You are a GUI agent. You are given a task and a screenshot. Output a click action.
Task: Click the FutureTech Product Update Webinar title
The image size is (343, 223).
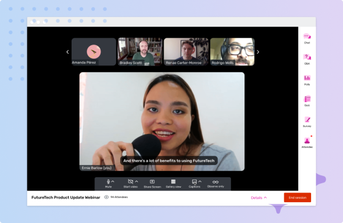pos(66,197)
